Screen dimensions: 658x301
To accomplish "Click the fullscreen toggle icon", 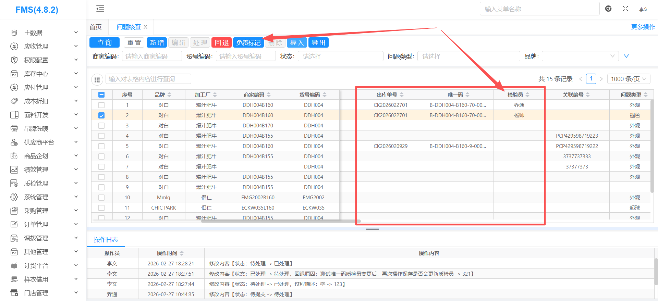I will (x=625, y=9).
